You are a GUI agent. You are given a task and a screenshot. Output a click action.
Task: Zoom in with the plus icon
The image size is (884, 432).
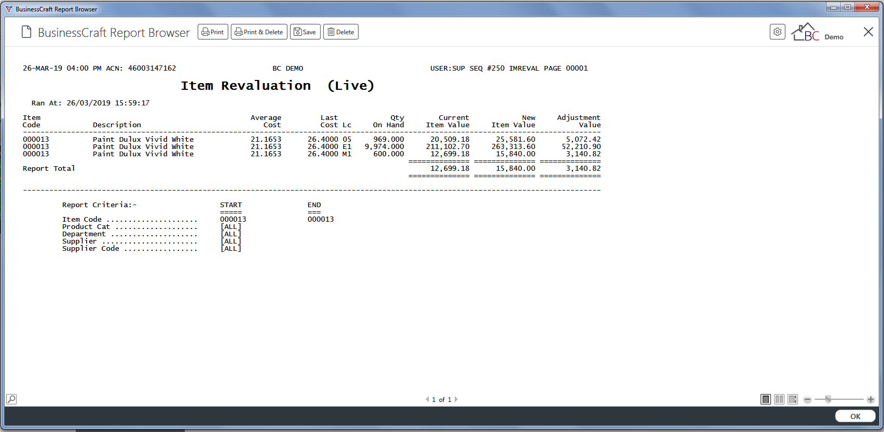coord(871,399)
